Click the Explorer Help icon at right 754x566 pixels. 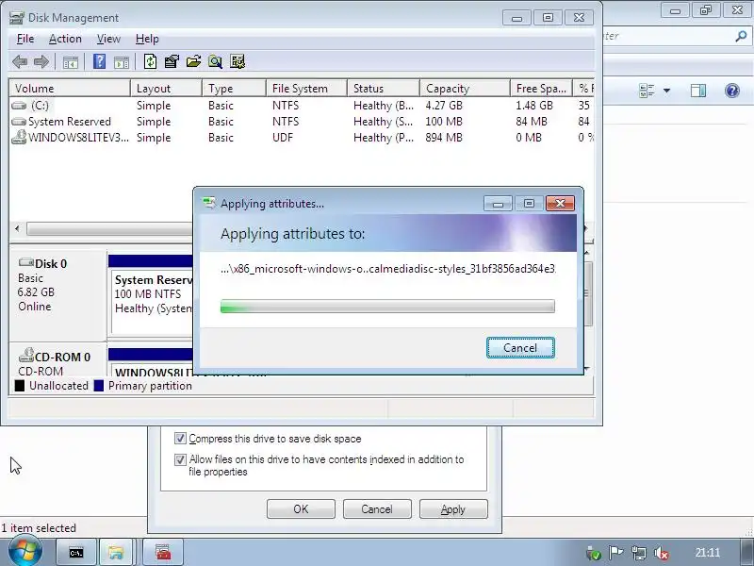pos(732,91)
